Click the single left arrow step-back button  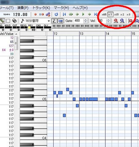(77, 14)
